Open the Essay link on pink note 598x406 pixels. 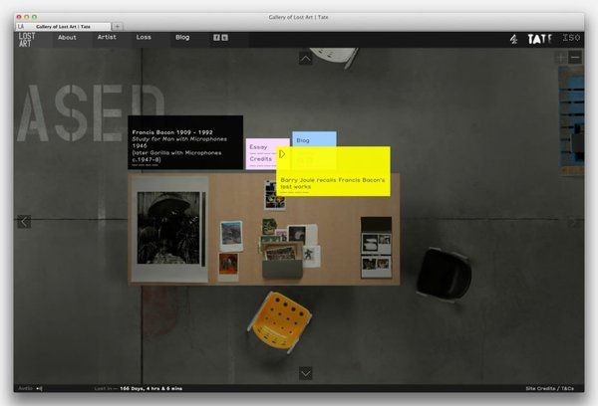coord(259,146)
